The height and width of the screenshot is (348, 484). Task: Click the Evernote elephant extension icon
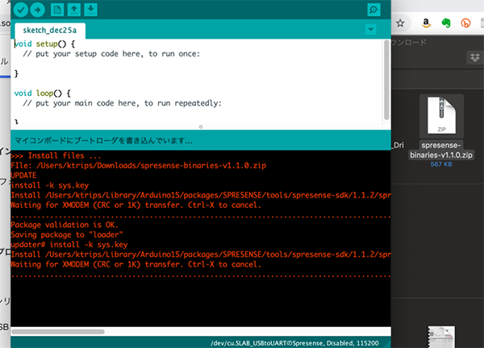click(x=446, y=23)
